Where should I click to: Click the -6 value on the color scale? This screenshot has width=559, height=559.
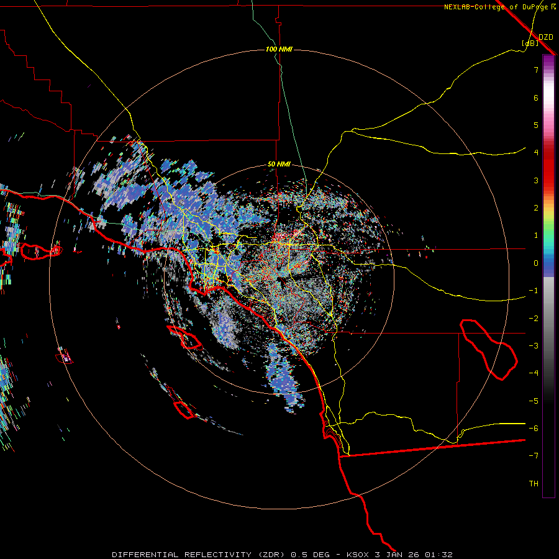[534, 429]
